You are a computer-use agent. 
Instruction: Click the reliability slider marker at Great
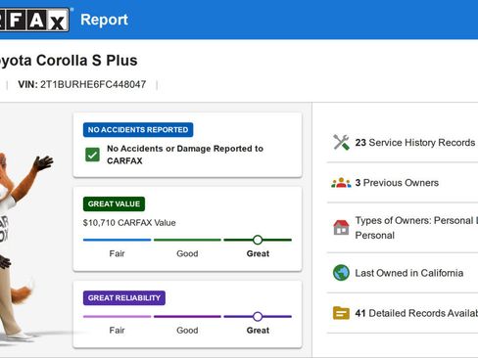(x=258, y=317)
